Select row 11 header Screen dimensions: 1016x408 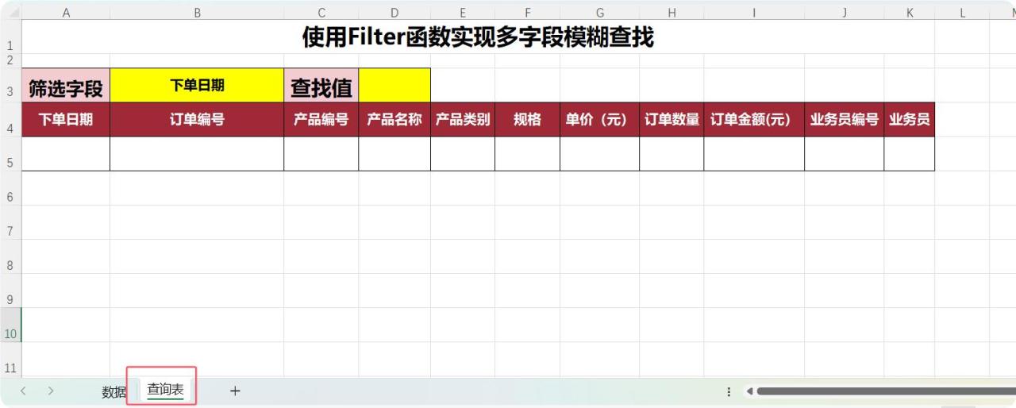(10, 359)
